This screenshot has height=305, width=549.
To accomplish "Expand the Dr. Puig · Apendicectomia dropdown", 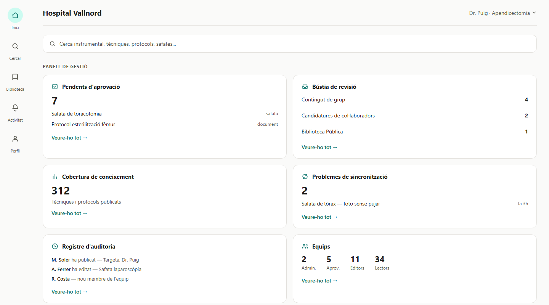I will 502,13.
